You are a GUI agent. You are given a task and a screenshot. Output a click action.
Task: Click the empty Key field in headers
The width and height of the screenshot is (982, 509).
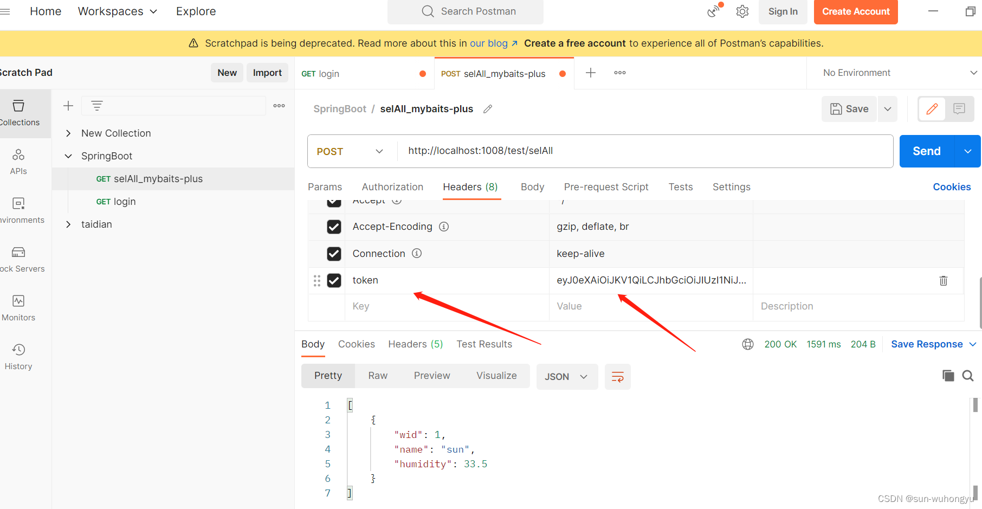447,306
